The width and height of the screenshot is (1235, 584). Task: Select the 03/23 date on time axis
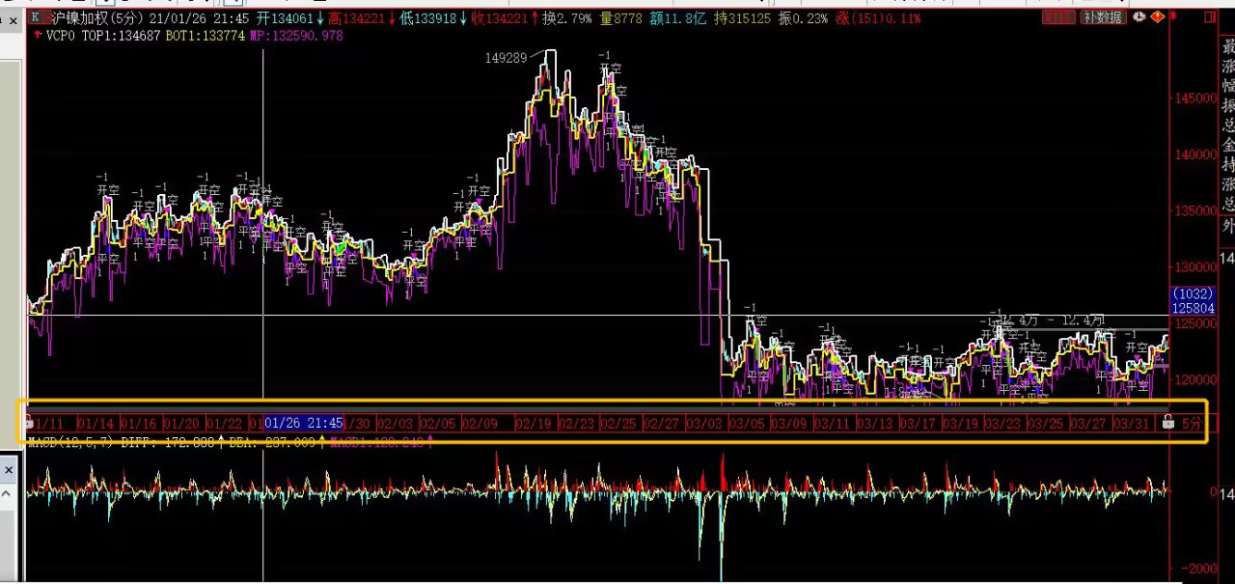pyautogui.click(x=1003, y=423)
